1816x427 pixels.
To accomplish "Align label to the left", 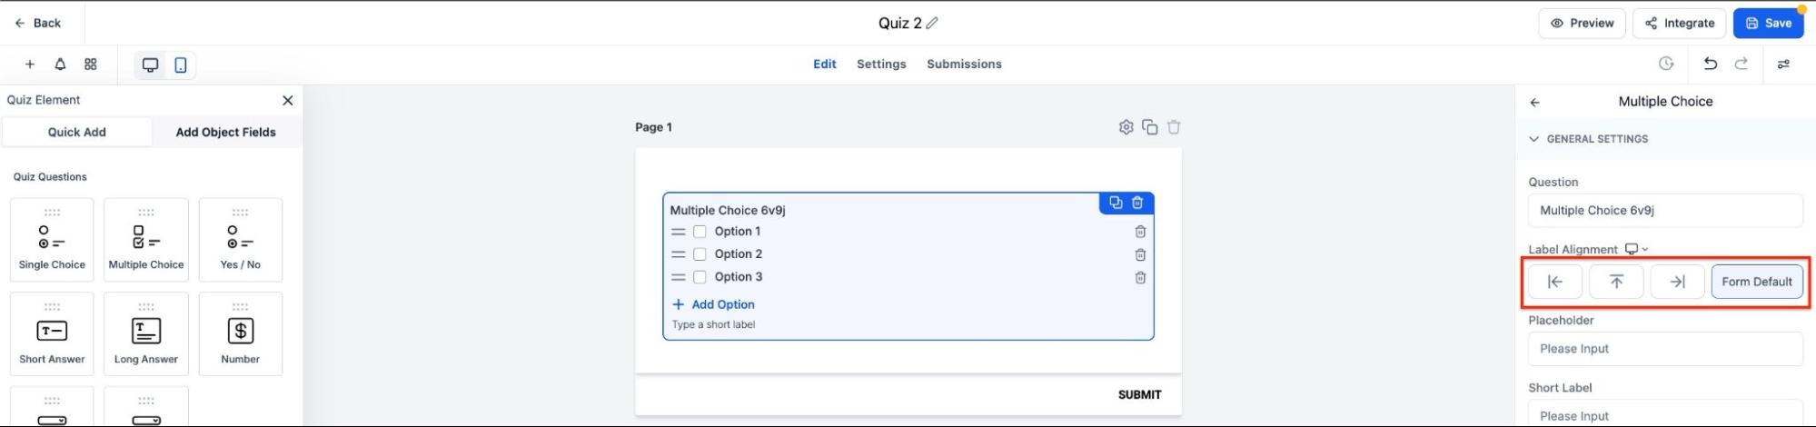I will [1554, 282].
